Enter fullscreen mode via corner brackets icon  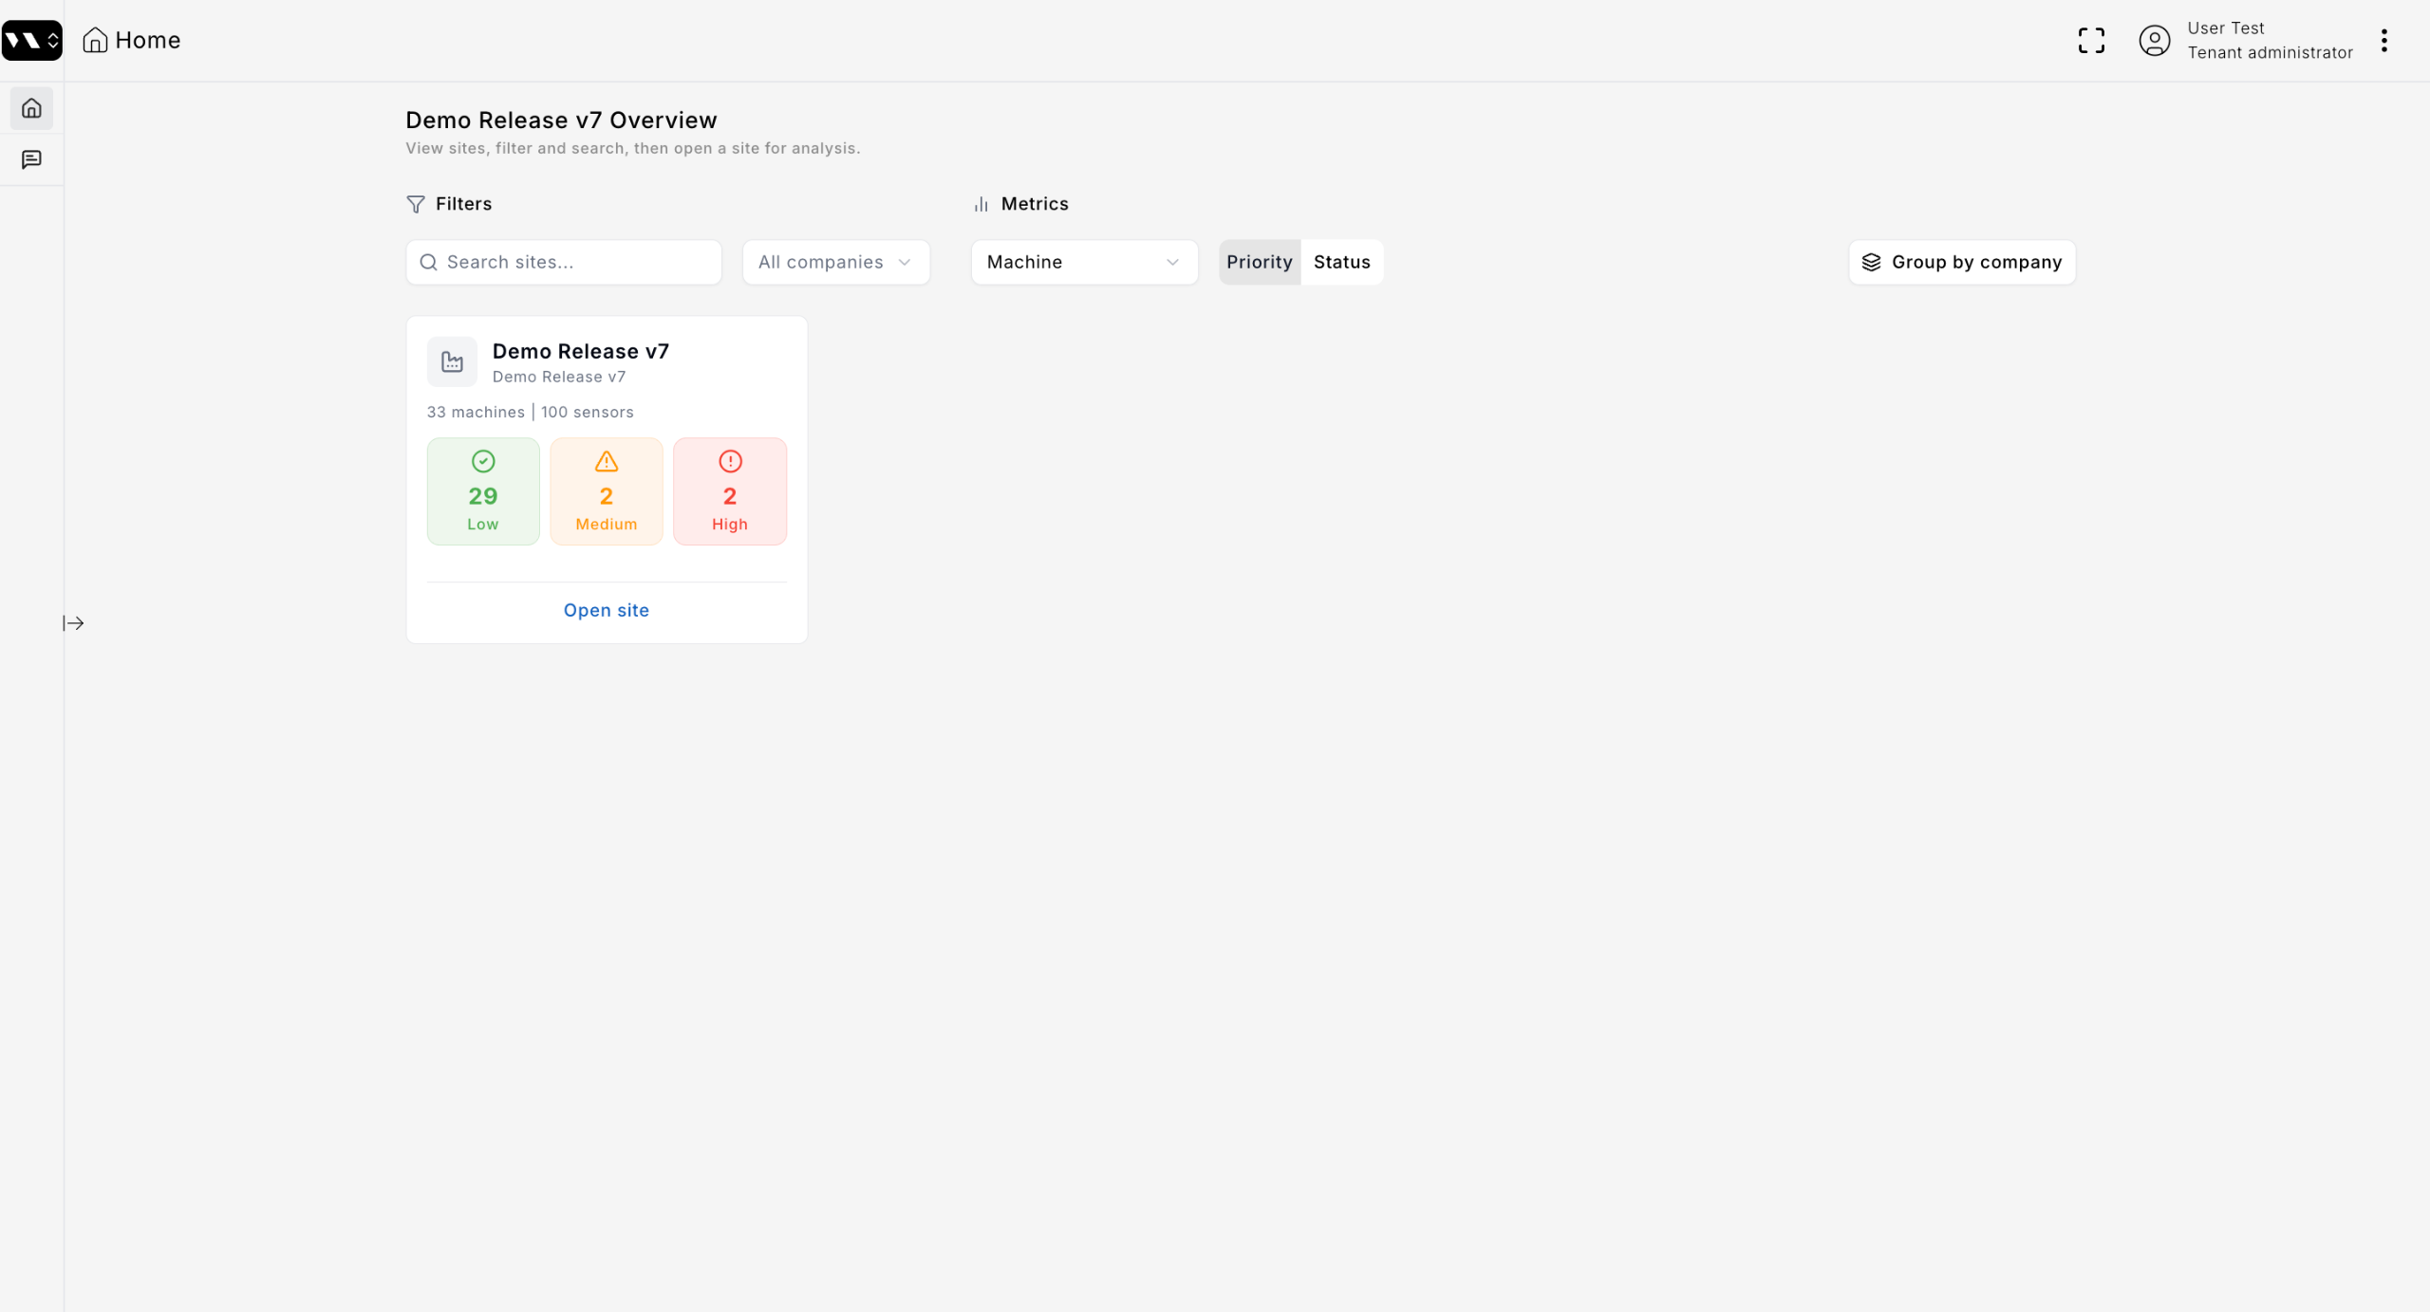(2091, 40)
